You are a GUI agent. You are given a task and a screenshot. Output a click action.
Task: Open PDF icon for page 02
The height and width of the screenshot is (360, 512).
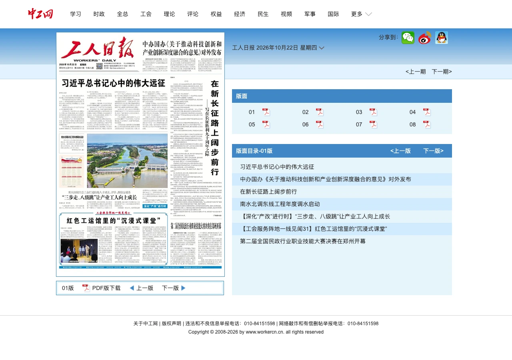pyautogui.click(x=320, y=112)
